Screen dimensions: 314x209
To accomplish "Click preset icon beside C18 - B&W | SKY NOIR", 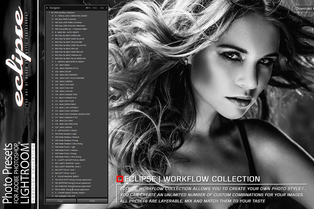I will point(53,121).
